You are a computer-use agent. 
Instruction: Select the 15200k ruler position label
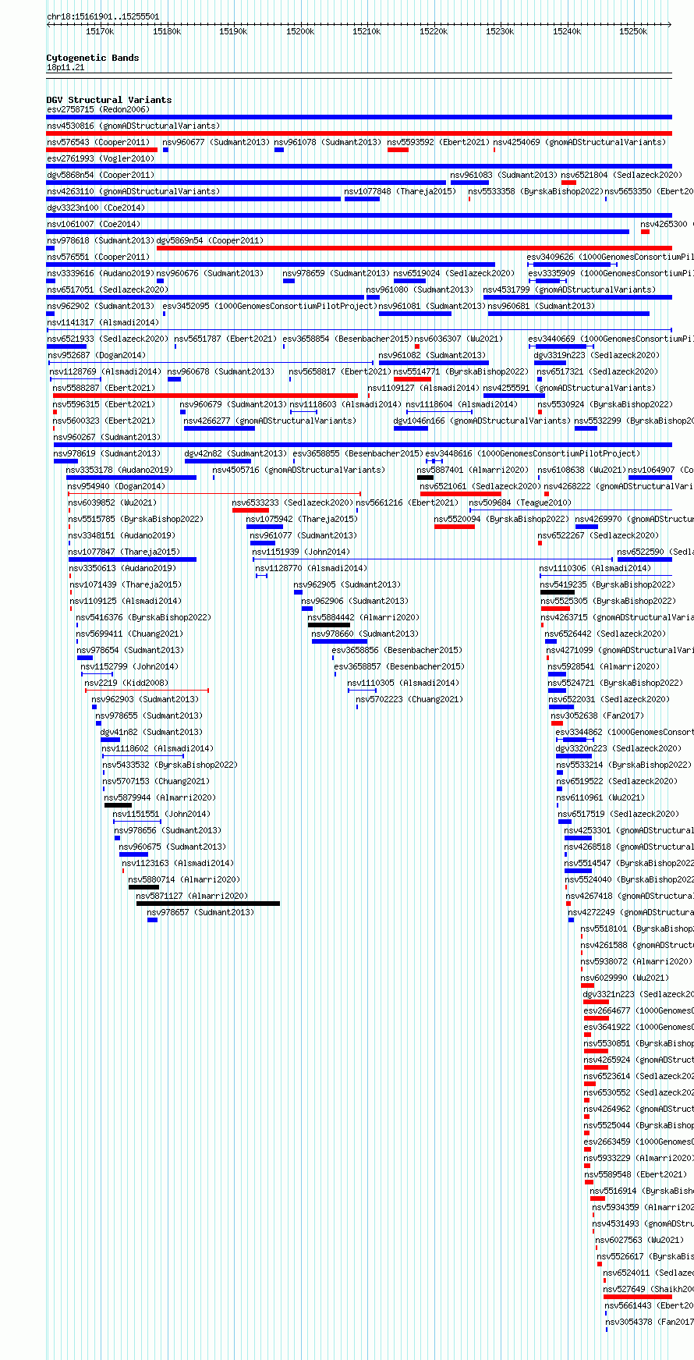pyautogui.click(x=300, y=31)
